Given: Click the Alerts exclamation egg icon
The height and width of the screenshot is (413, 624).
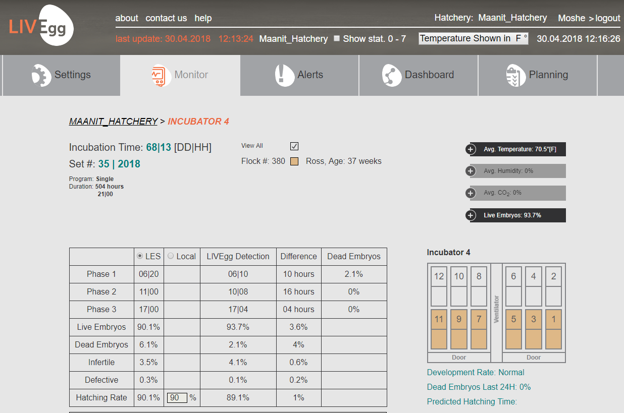Looking at the screenshot, I should tap(285, 75).
